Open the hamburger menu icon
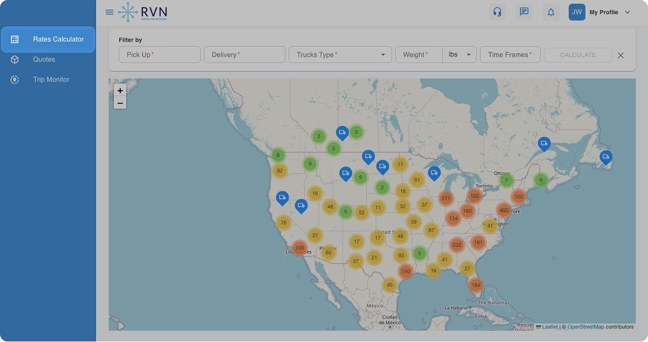This screenshot has height=342, width=648. tap(110, 12)
